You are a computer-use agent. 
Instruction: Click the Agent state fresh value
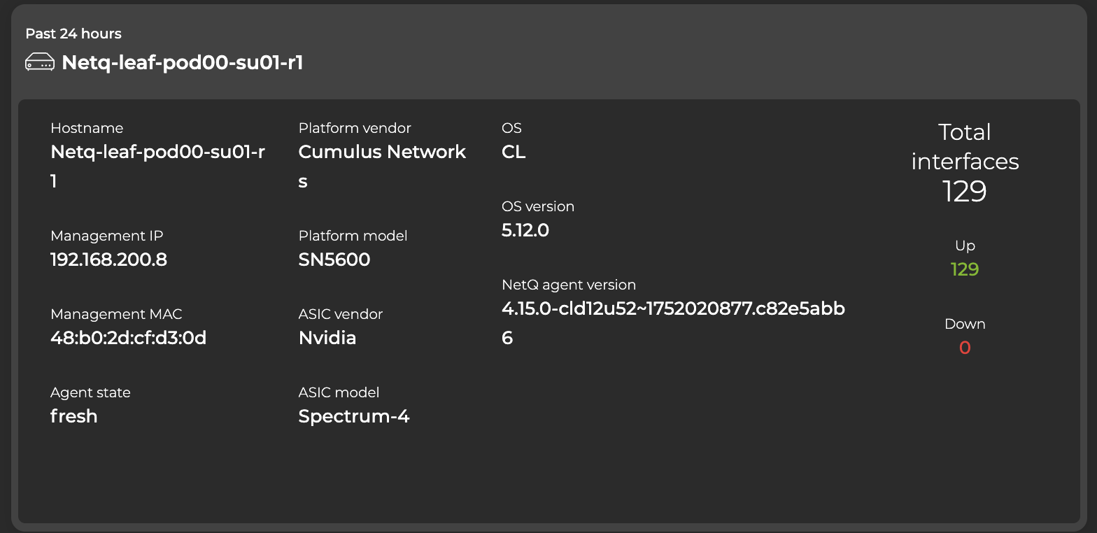pos(73,417)
